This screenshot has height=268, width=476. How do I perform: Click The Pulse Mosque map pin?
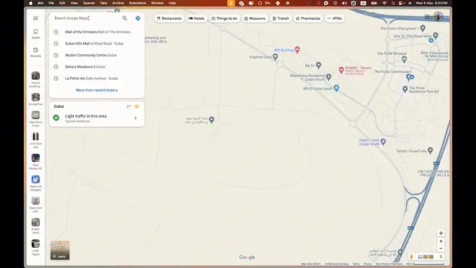coord(404,60)
